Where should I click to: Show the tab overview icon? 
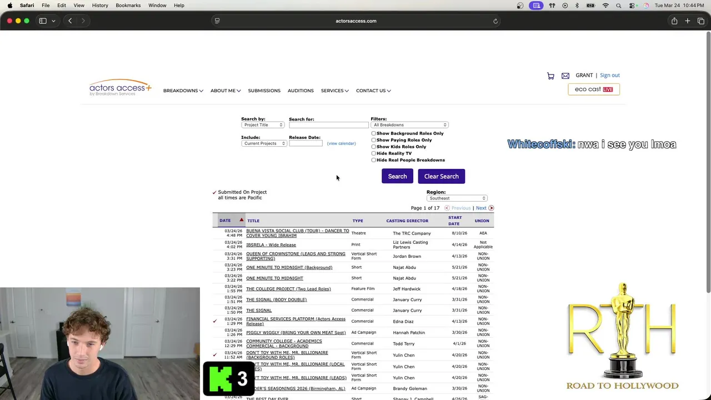click(x=701, y=21)
